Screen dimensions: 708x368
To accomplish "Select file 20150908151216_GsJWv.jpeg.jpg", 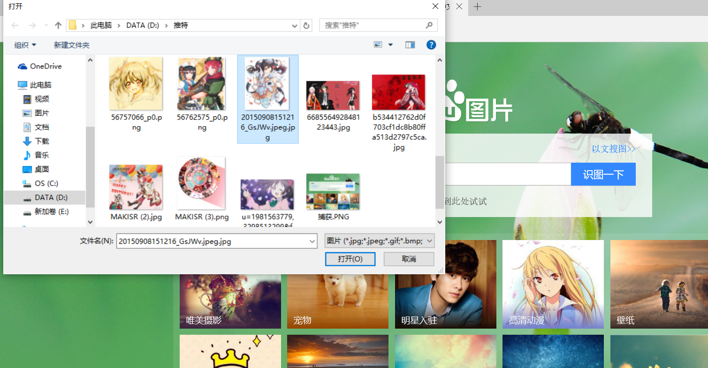I will [x=268, y=99].
